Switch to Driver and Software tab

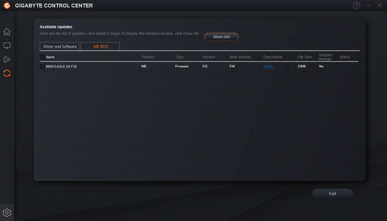coord(60,46)
